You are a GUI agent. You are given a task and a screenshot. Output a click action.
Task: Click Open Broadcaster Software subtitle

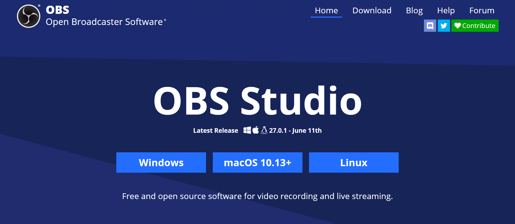104,22
